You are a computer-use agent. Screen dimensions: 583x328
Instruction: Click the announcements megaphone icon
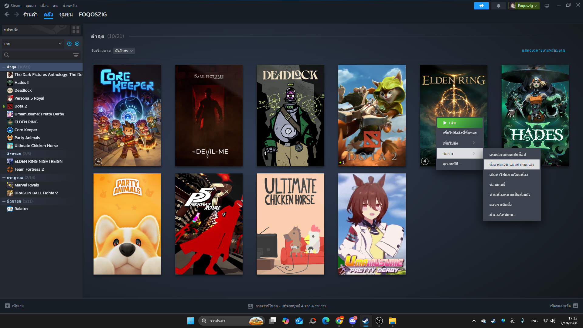pos(481,6)
